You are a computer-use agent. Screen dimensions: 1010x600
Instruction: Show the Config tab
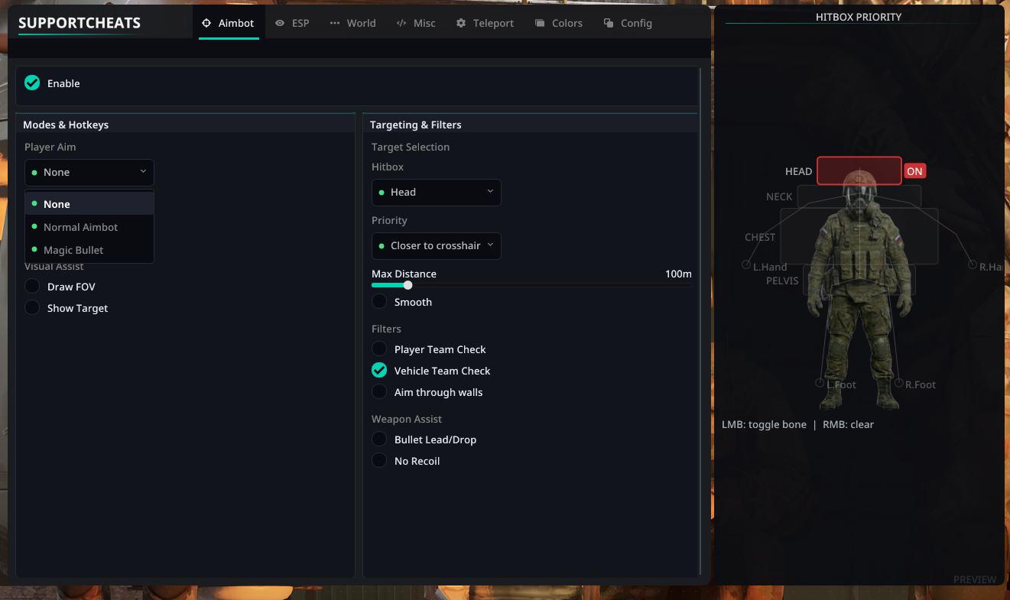(628, 23)
